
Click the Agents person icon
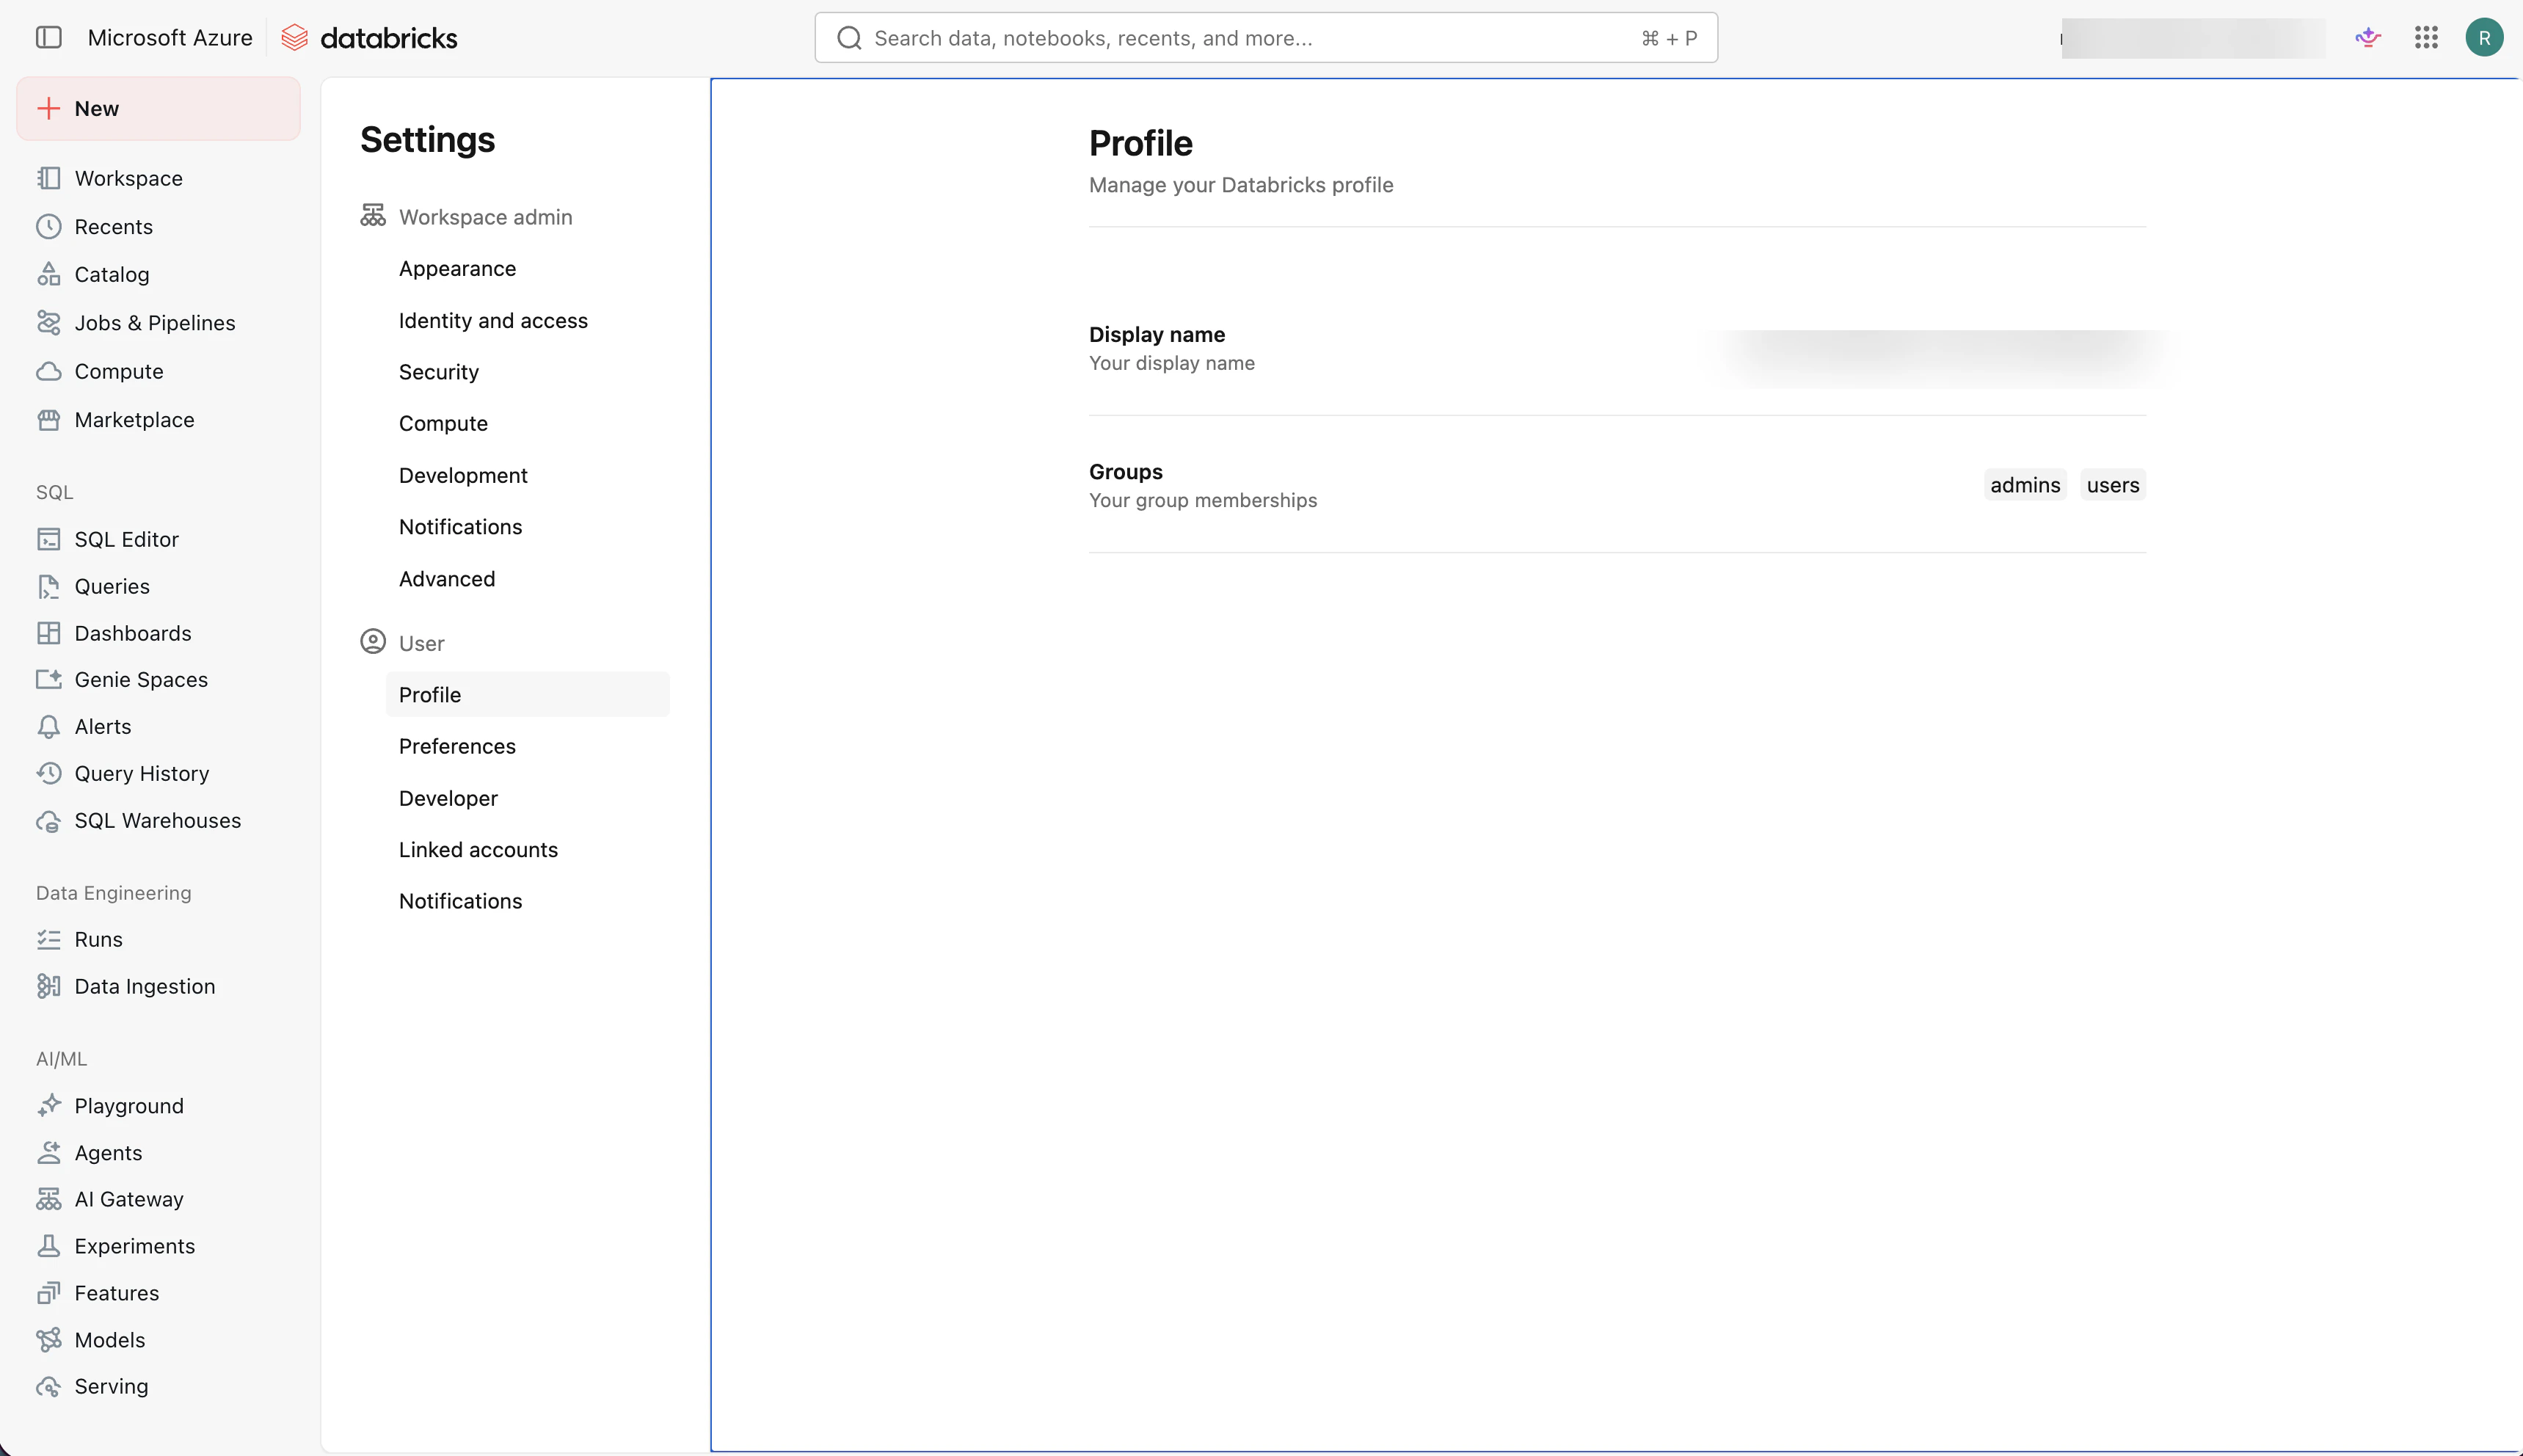(48, 1152)
